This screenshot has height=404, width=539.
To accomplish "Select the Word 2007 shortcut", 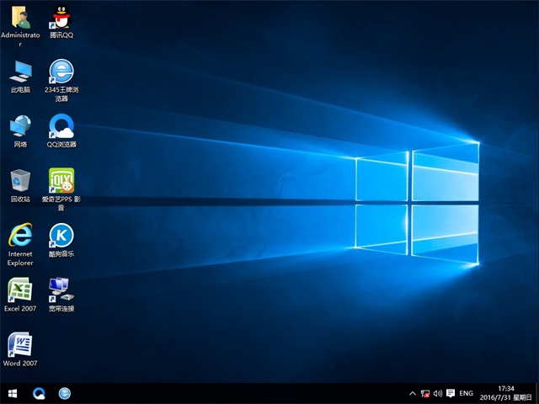I will (20, 344).
